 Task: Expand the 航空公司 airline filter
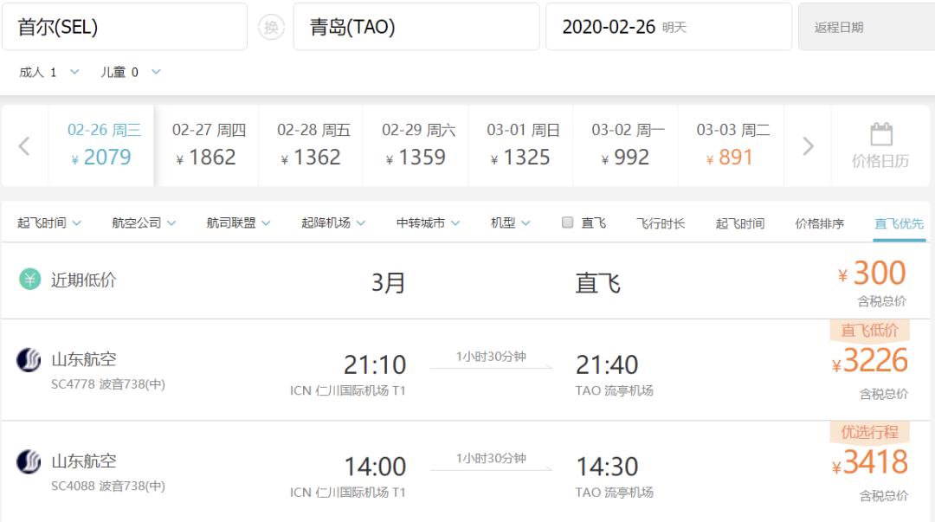click(145, 222)
